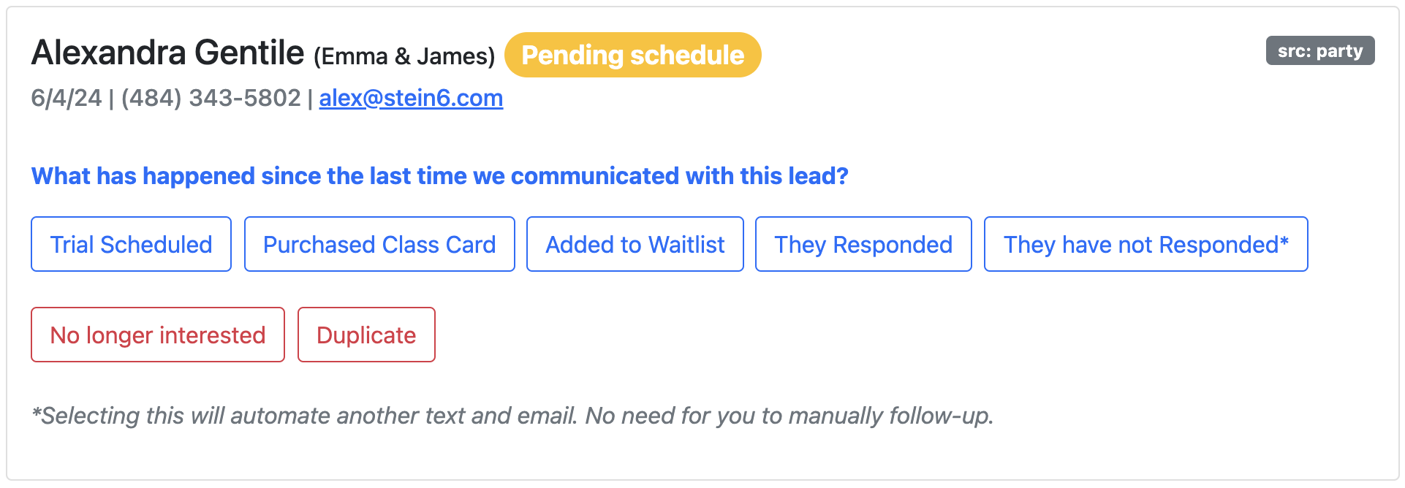
Task: Select the lead name Alexandra Gentile
Action: click(167, 53)
